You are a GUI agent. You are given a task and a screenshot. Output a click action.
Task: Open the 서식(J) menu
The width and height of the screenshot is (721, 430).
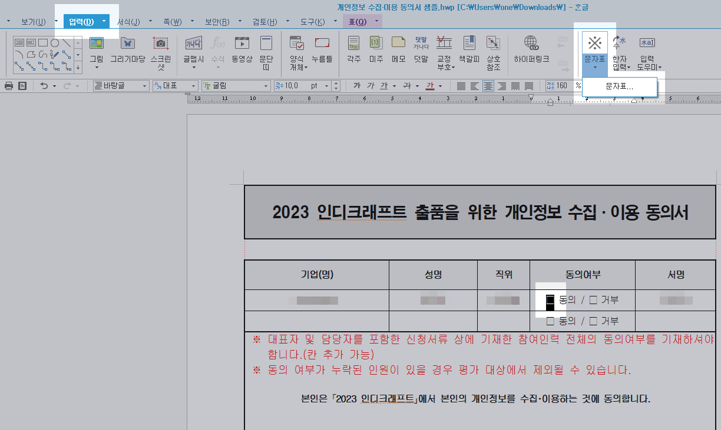[128, 22]
